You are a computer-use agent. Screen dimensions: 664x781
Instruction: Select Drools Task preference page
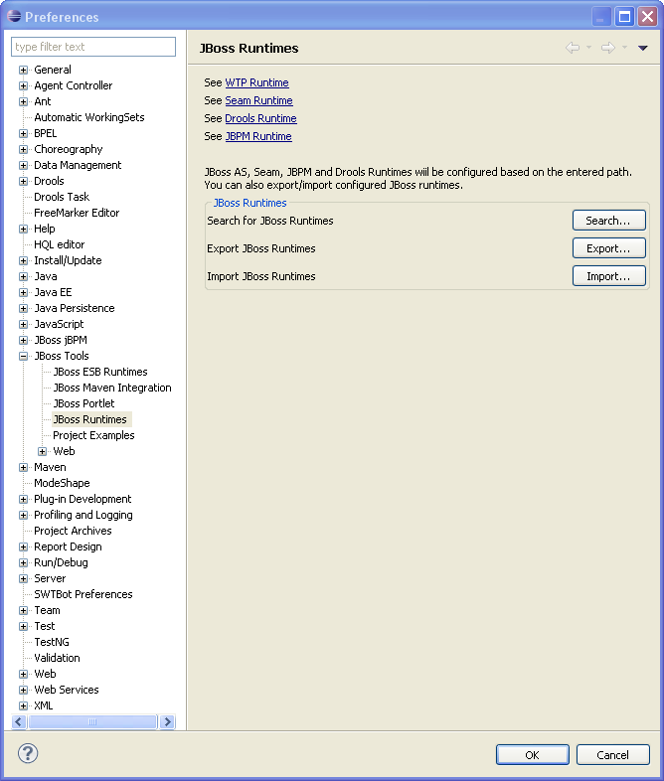click(x=62, y=197)
